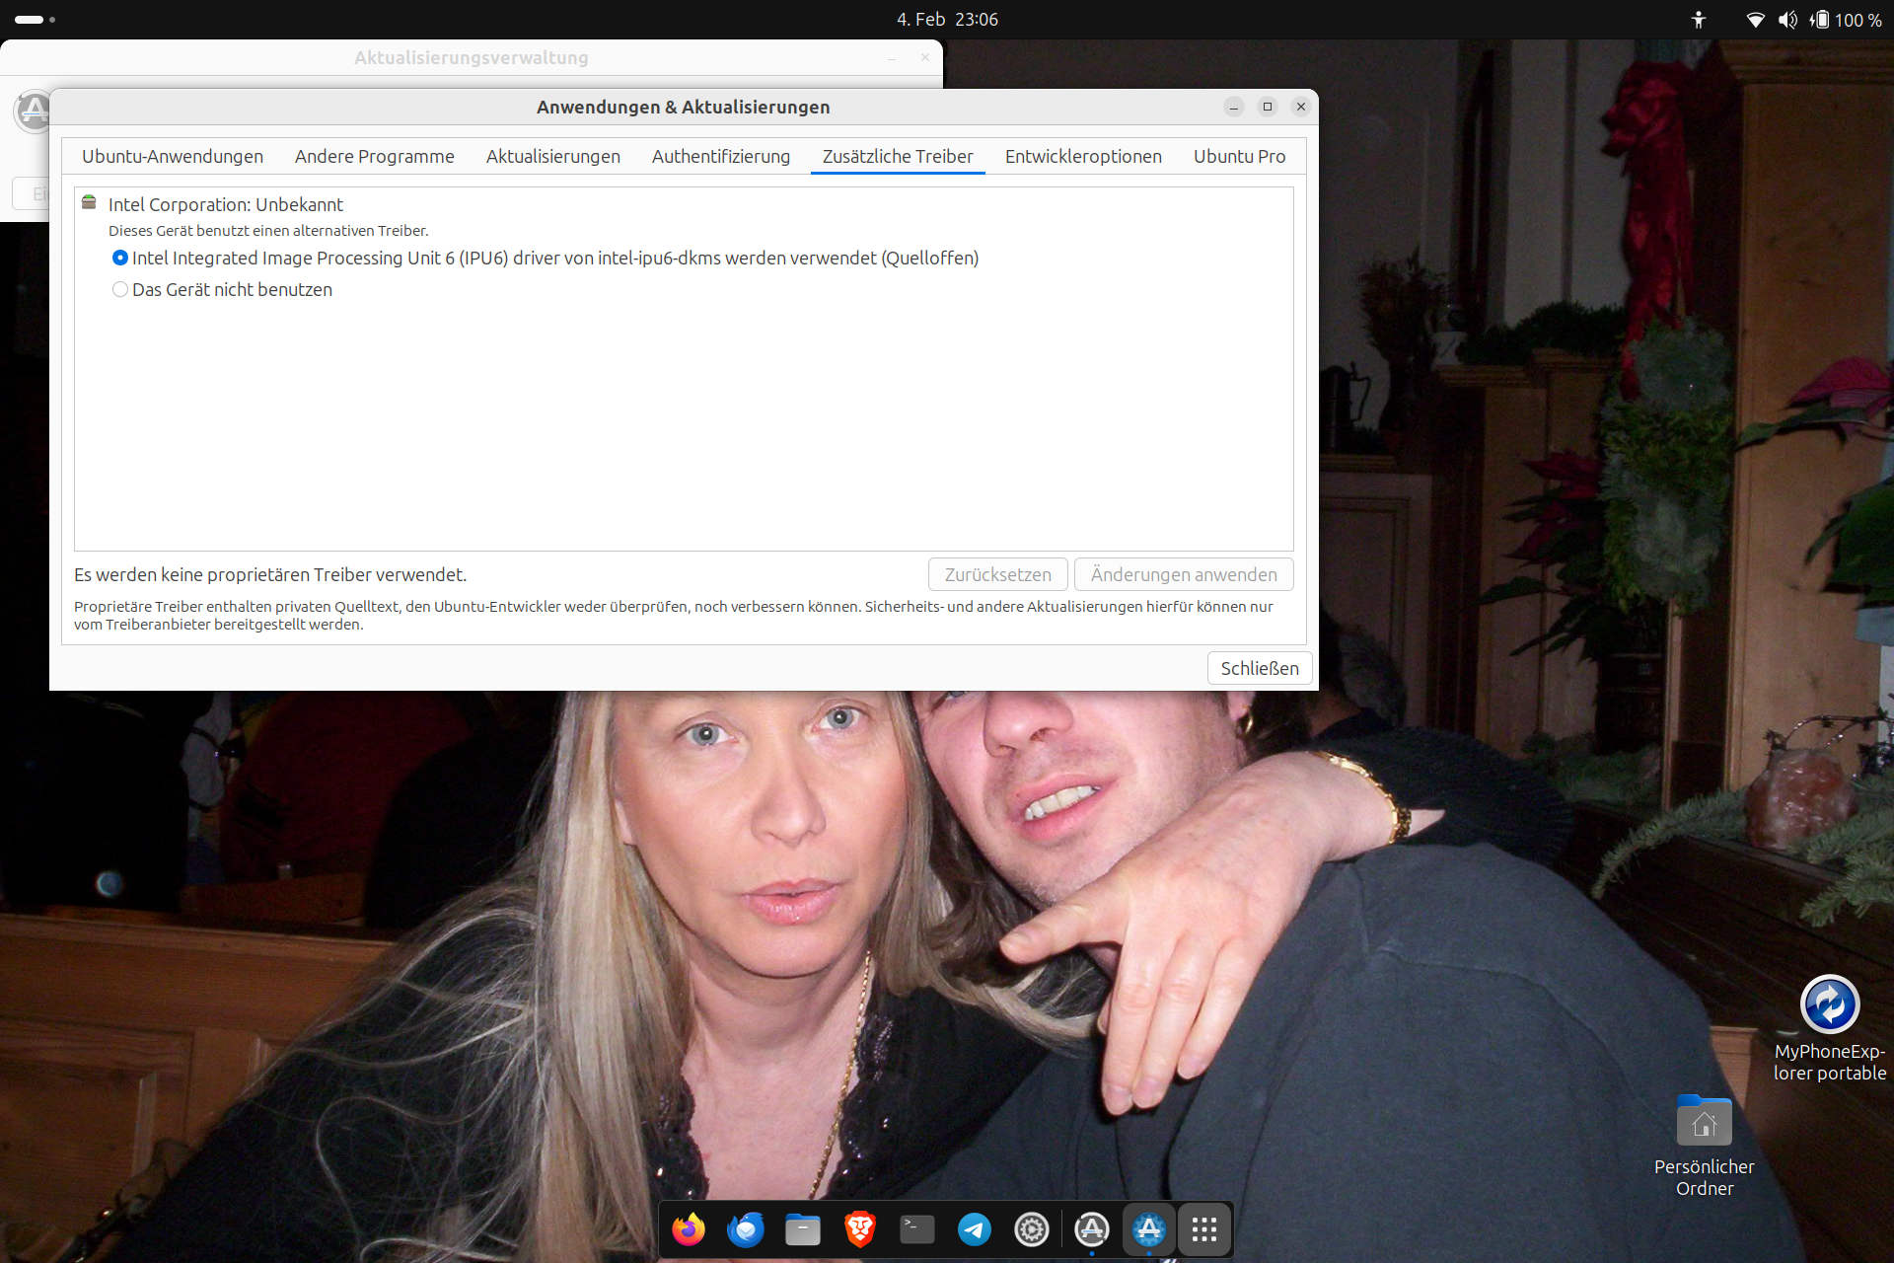Viewport: 1894px width, 1263px height.
Task: Open Persönlicher Ordner desktop folder
Action: click(x=1704, y=1123)
